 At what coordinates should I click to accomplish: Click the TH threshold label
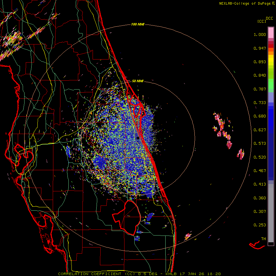[x=263, y=239]
